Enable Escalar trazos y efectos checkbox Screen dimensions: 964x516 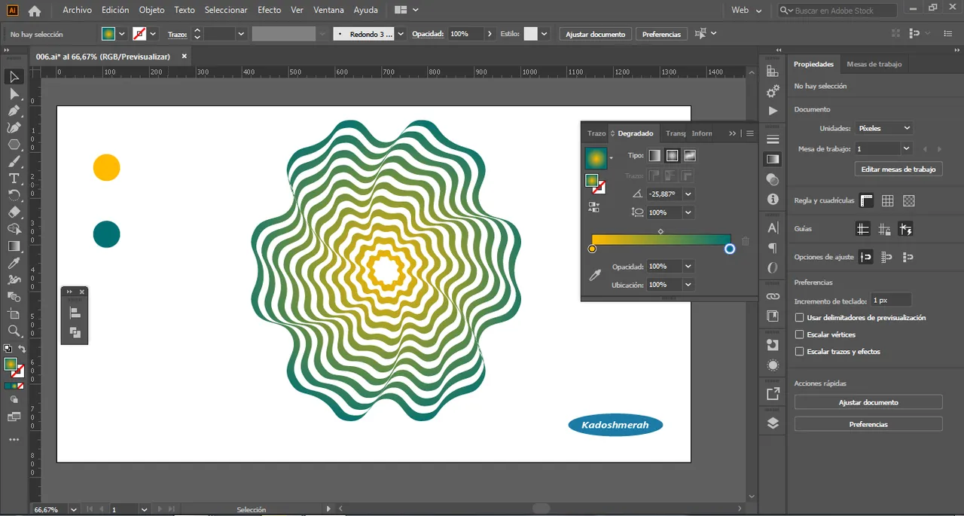tap(800, 352)
